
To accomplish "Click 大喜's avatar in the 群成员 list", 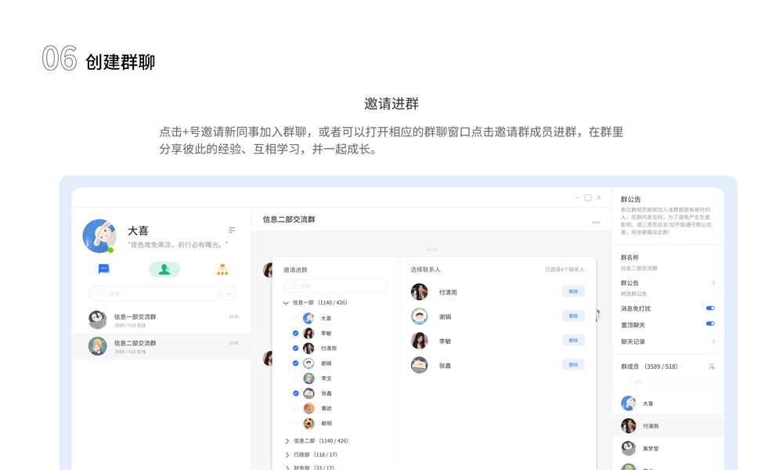I will coord(629,403).
